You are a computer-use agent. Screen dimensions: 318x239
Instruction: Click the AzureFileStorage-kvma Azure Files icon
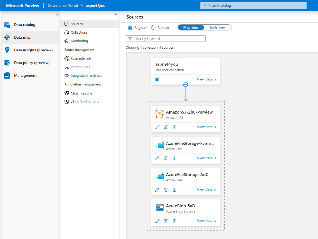click(x=160, y=145)
